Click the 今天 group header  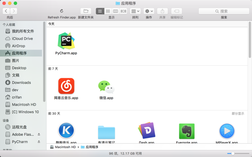click(51, 24)
